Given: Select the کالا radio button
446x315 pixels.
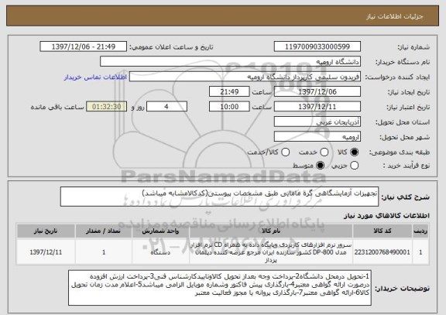Looking at the screenshot, I should [354, 152].
